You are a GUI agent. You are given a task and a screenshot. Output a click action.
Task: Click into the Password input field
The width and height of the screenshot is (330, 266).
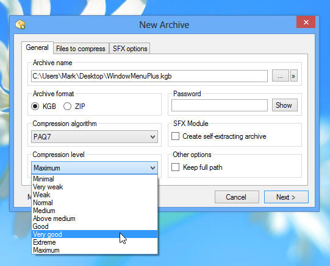(220, 105)
